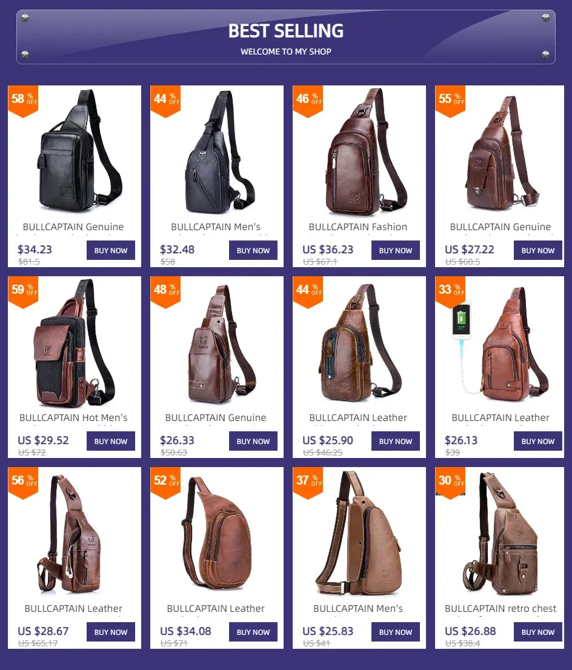Open the BULLCAPTAIN Fashion product title

point(358,227)
